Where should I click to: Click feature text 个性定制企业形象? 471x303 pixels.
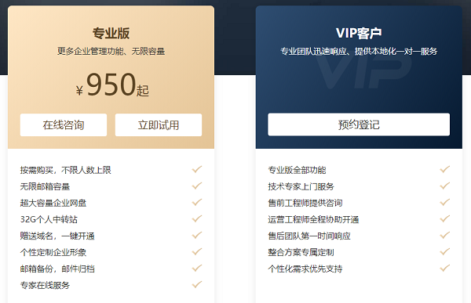click(x=53, y=252)
